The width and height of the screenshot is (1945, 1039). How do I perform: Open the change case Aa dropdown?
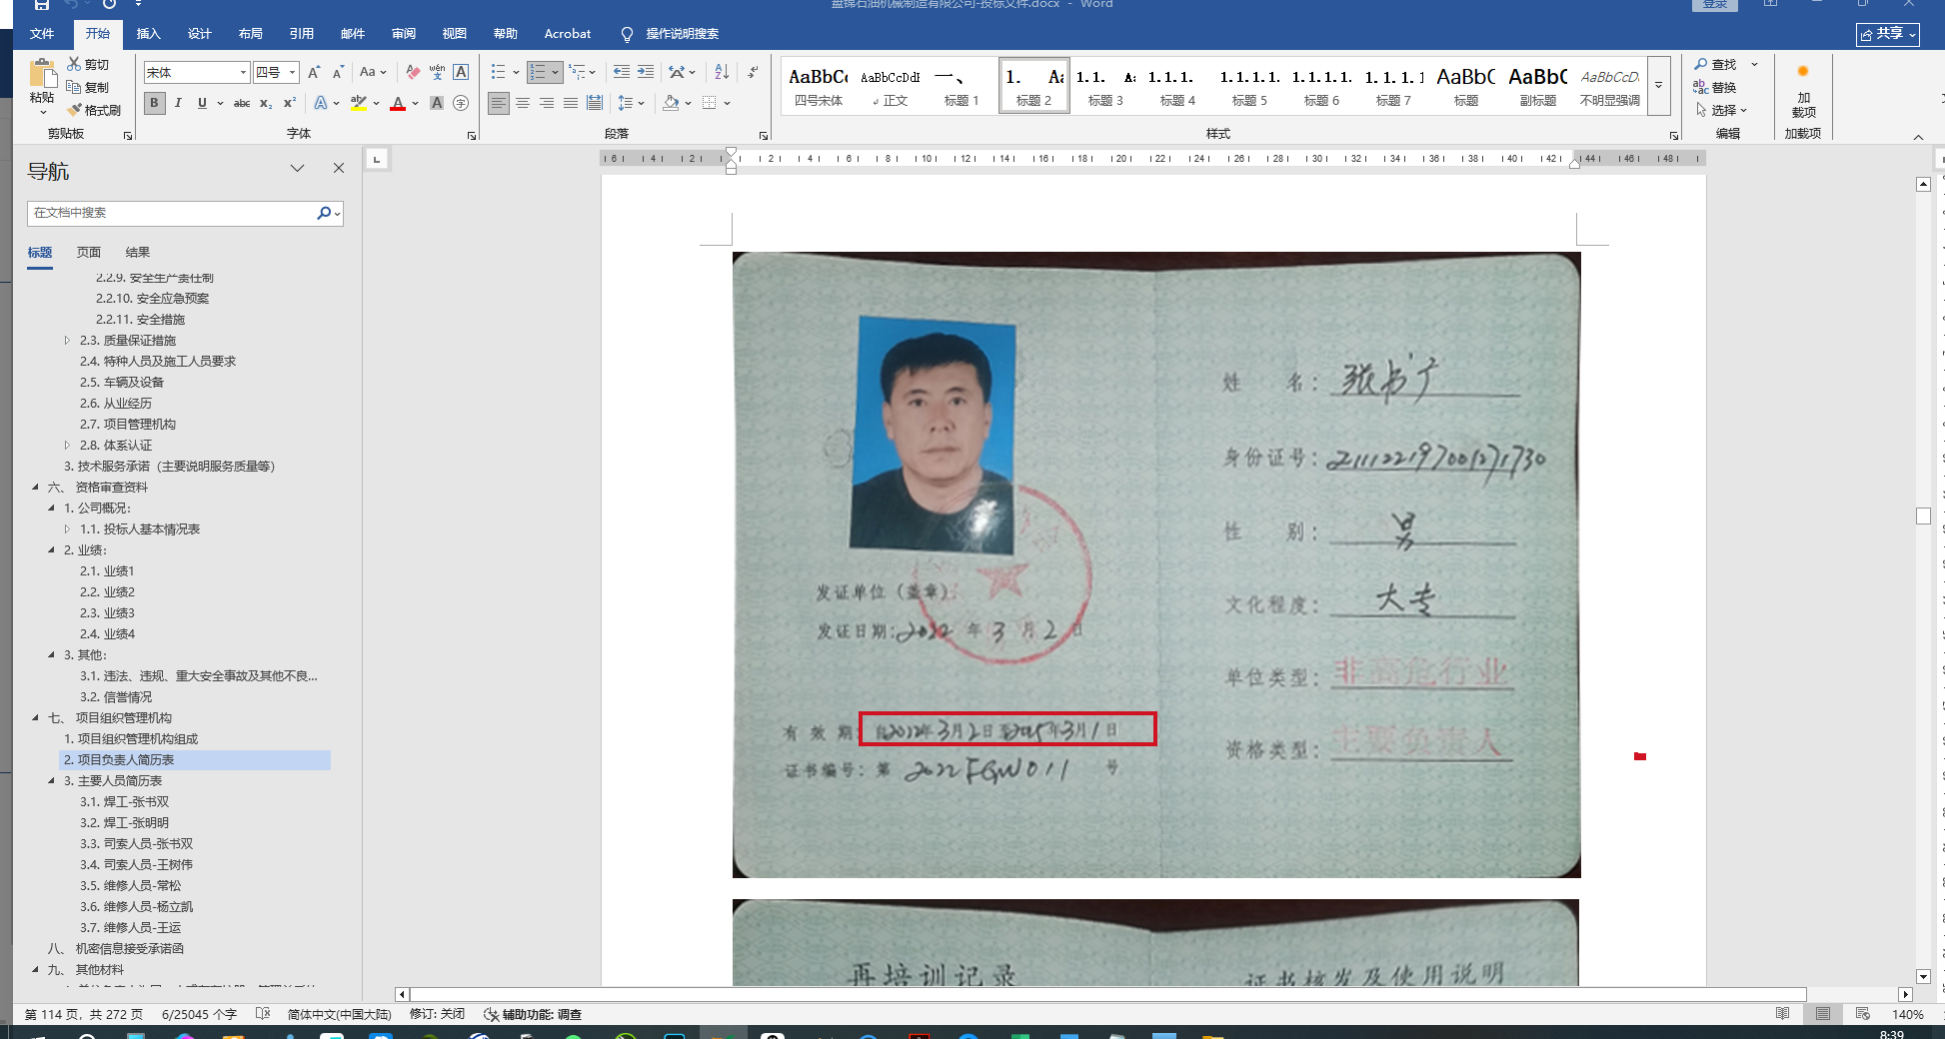pos(373,72)
